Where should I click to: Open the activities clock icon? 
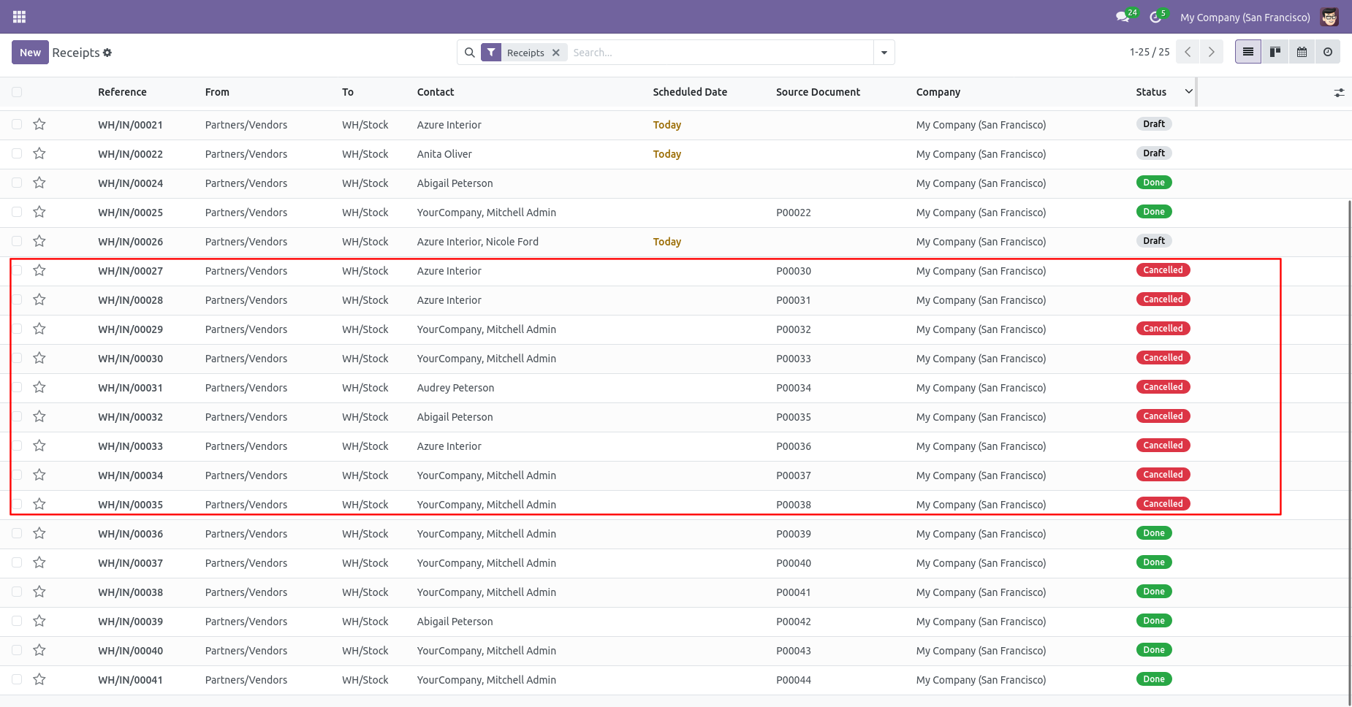1155,17
